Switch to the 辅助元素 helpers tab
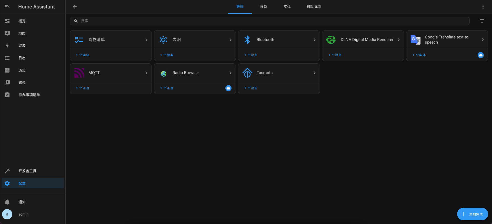 point(314,7)
